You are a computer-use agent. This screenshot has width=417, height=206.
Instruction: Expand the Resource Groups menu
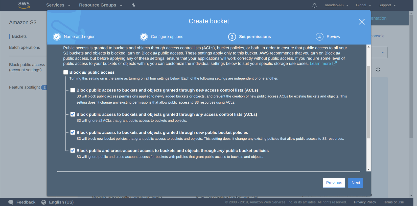pyautogui.click(x=101, y=5)
